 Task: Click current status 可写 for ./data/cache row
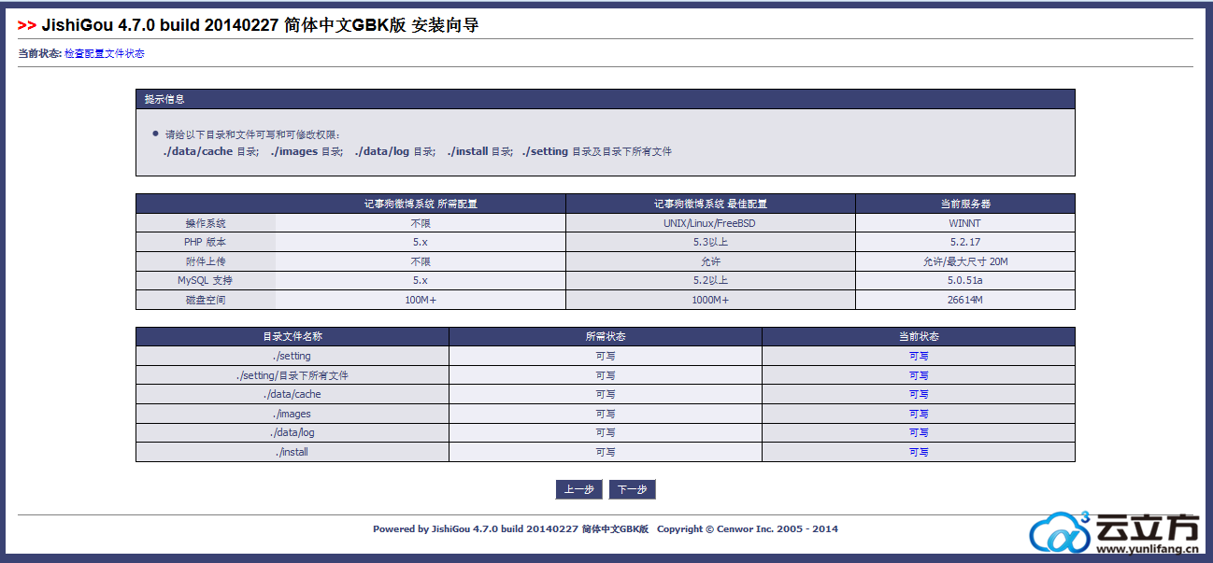click(x=919, y=394)
